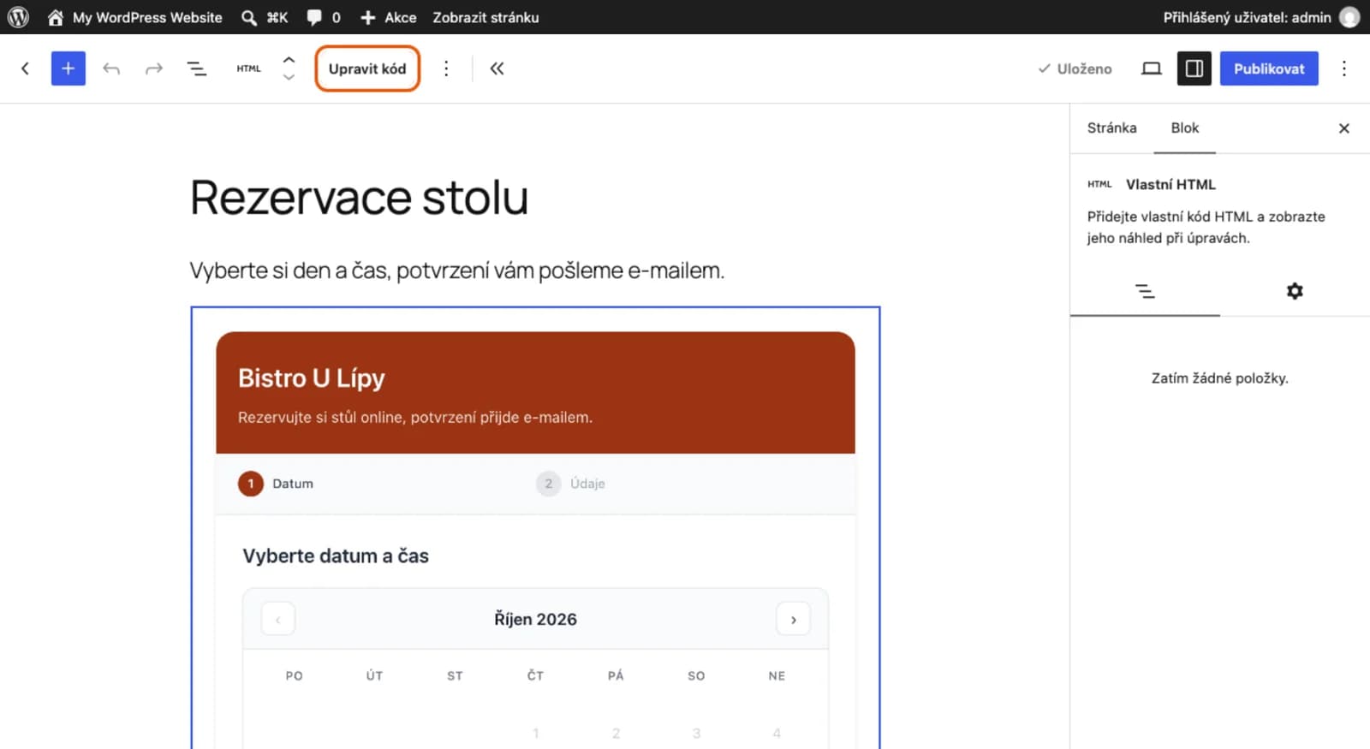Click the Bistro U Lípy heading
The height and width of the screenshot is (749, 1370).
tap(312, 378)
